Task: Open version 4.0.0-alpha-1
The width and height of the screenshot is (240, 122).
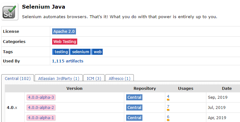Action: pos(41,118)
